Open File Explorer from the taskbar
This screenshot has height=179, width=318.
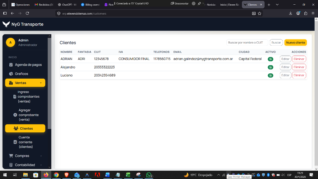pos(25,175)
